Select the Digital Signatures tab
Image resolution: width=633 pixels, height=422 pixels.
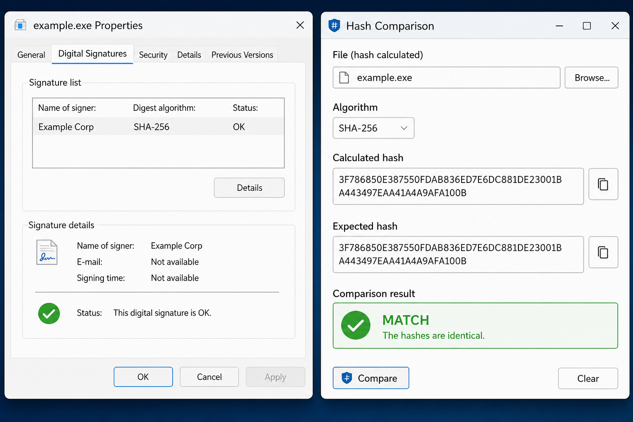(92, 54)
